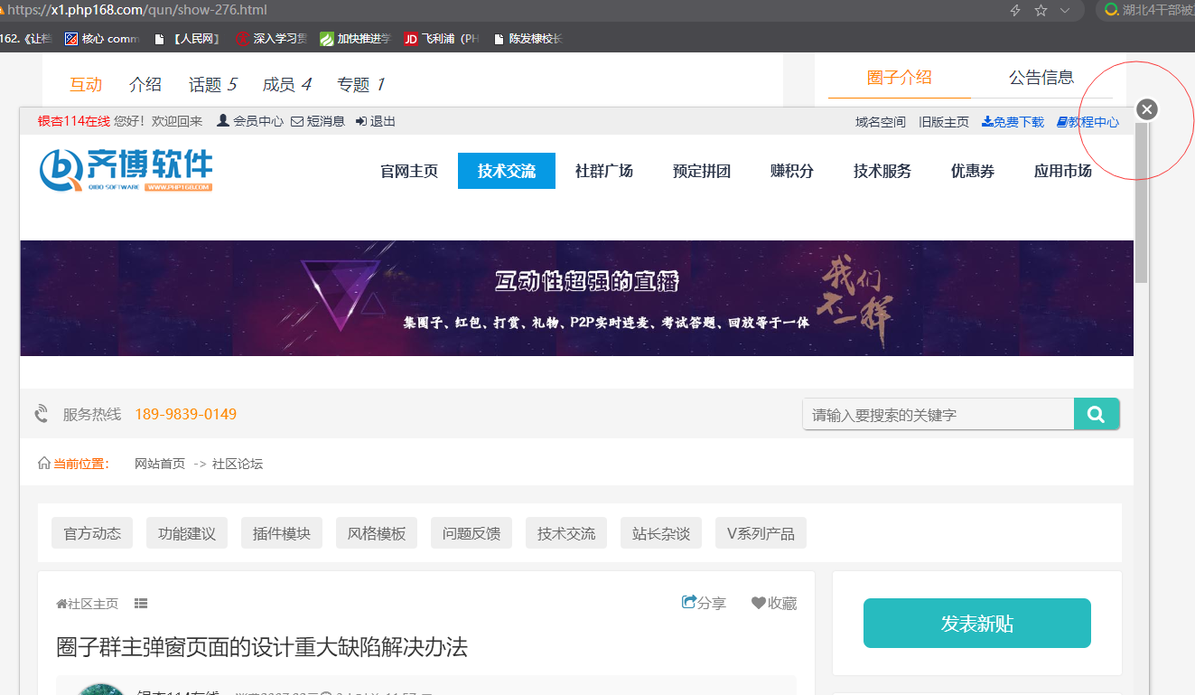Expand the address bar dropdown chevron
The width and height of the screenshot is (1195, 695).
(x=1066, y=10)
